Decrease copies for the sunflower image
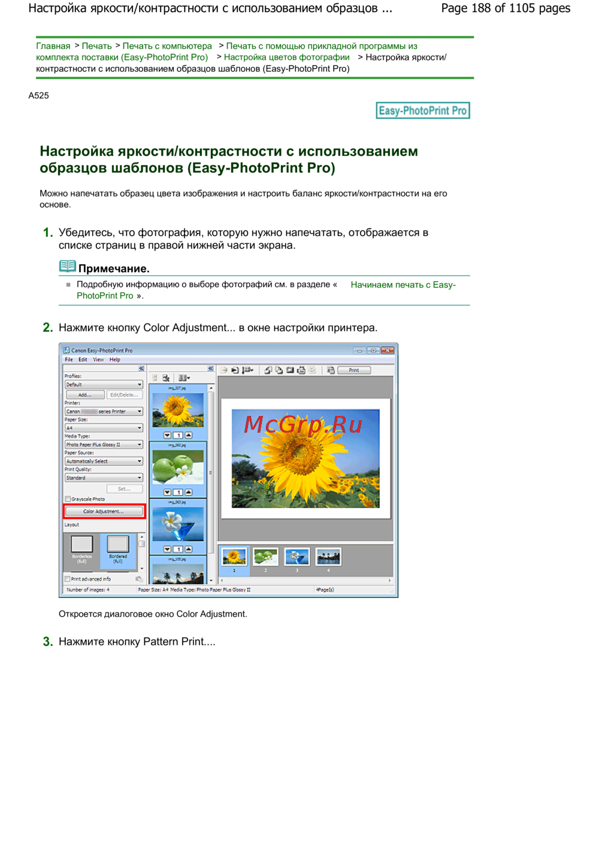The height and width of the screenshot is (848, 599). [167, 435]
